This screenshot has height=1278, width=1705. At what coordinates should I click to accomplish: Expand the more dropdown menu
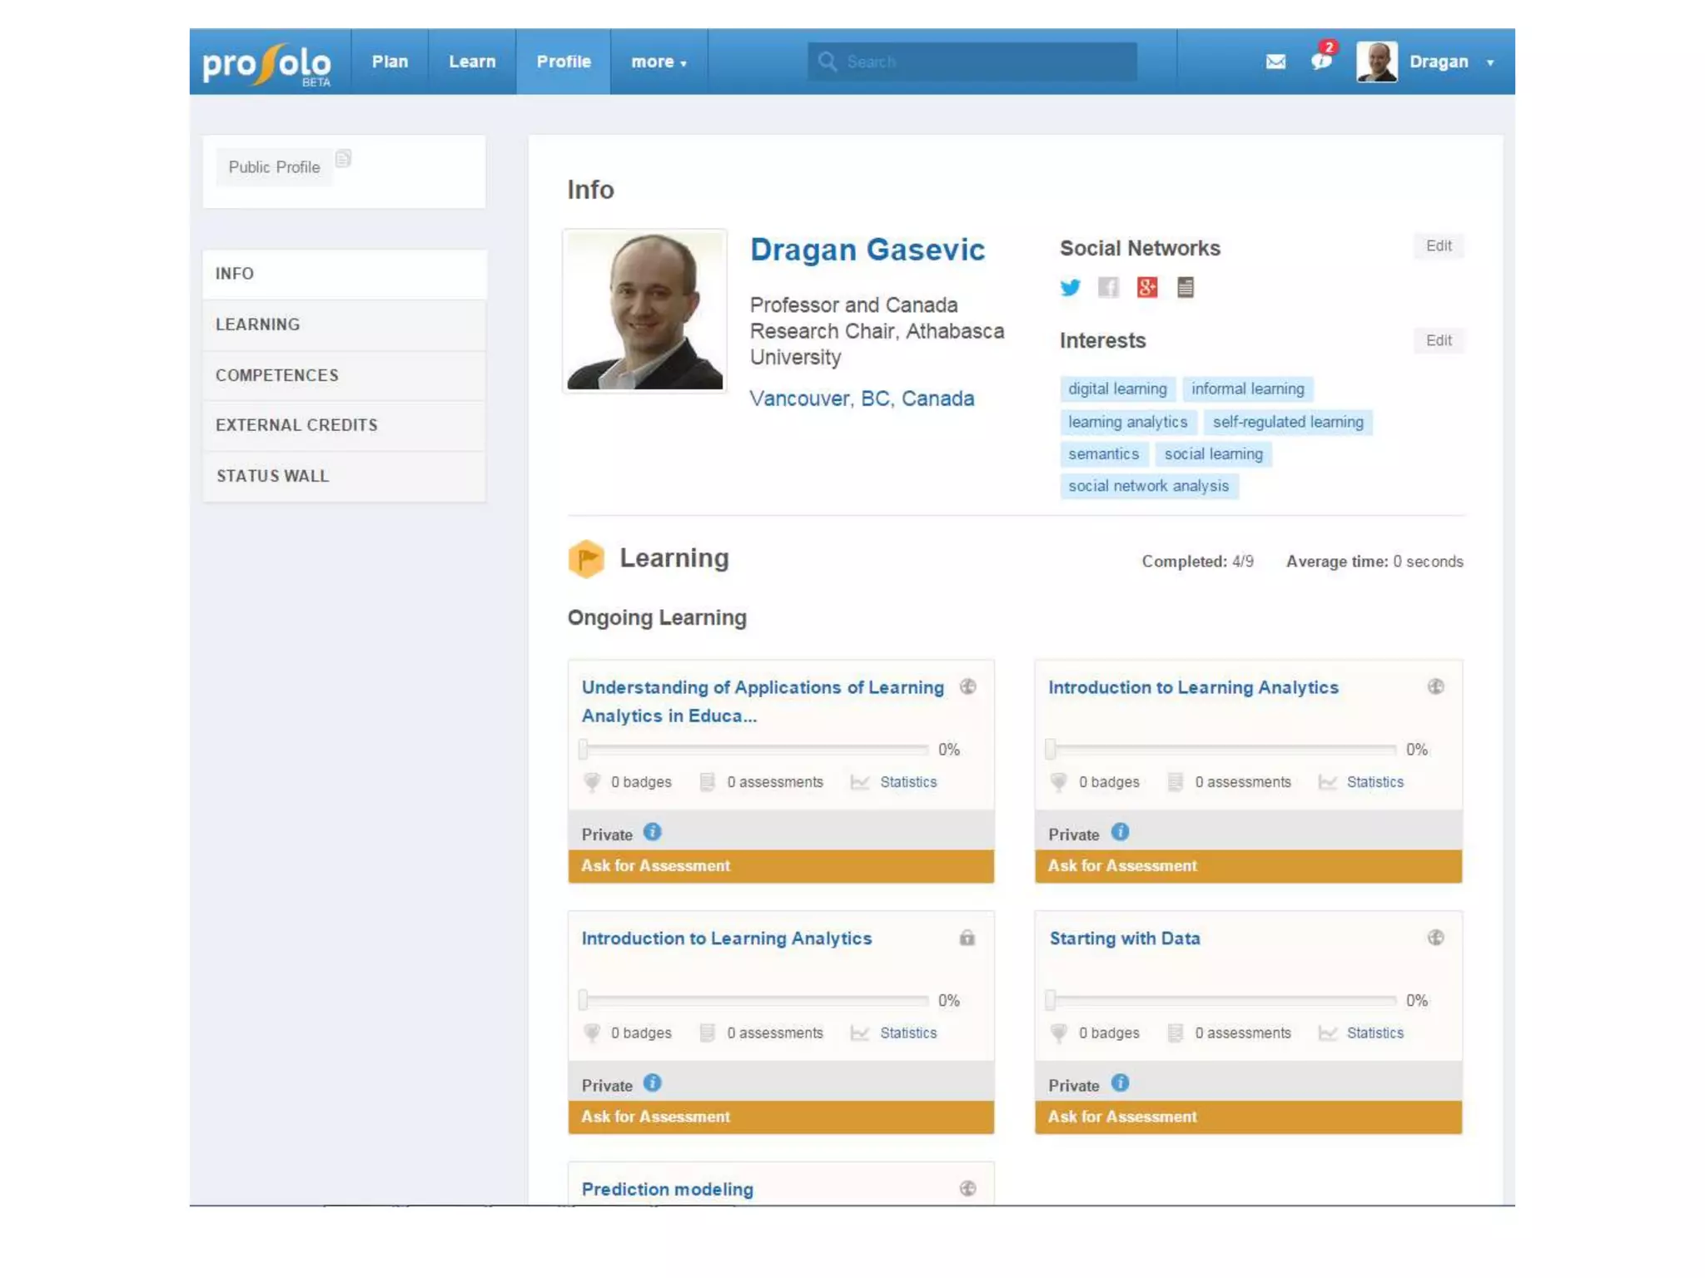coord(659,62)
